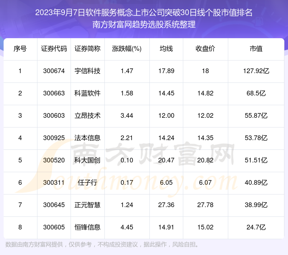
Task: Click the 序号 column header
Action: (x=20, y=49)
